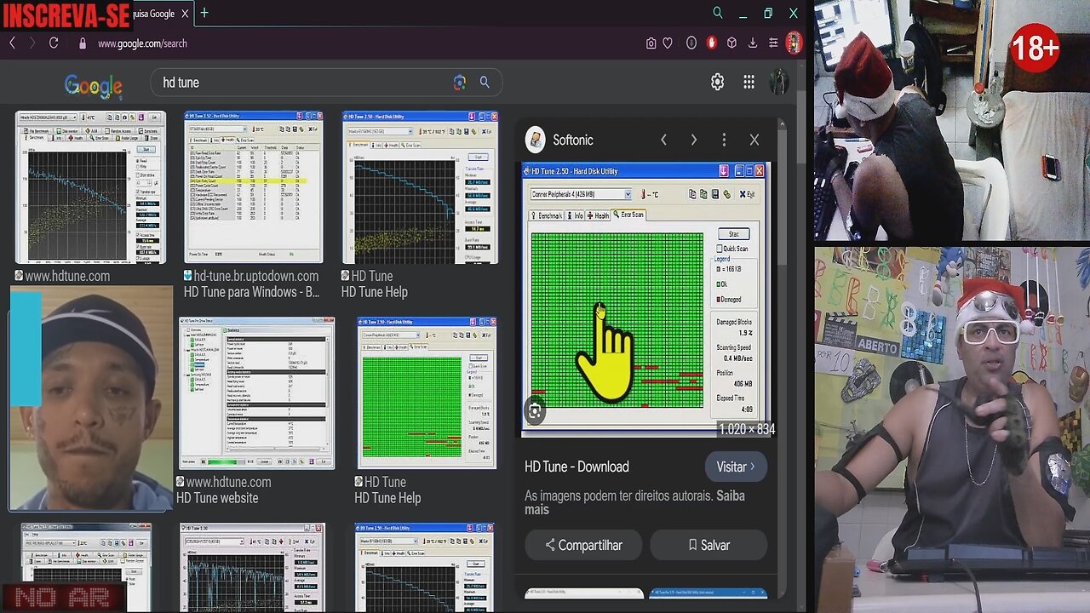Open the Softonic source name

pos(573,140)
